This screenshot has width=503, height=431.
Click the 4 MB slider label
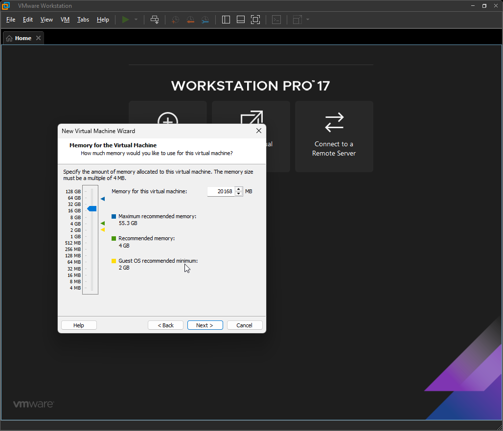75,288
